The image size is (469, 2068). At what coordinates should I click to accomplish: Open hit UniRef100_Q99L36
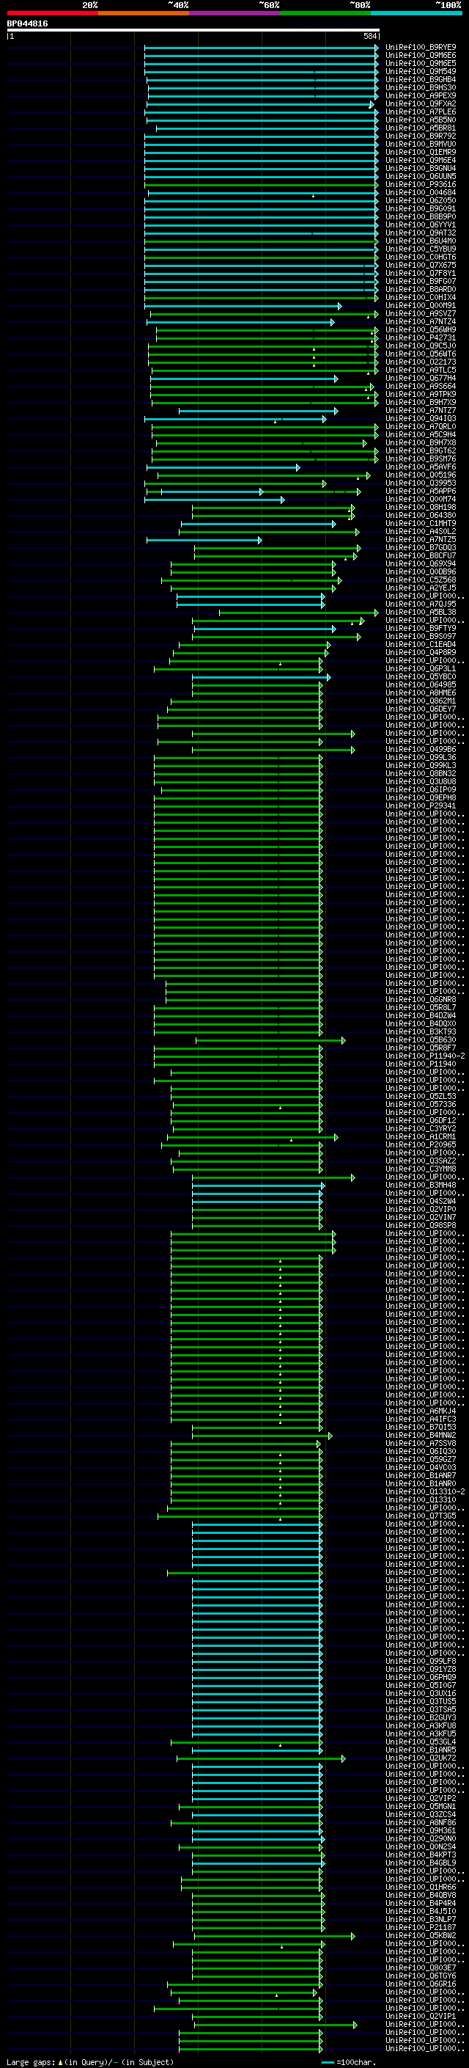click(421, 758)
